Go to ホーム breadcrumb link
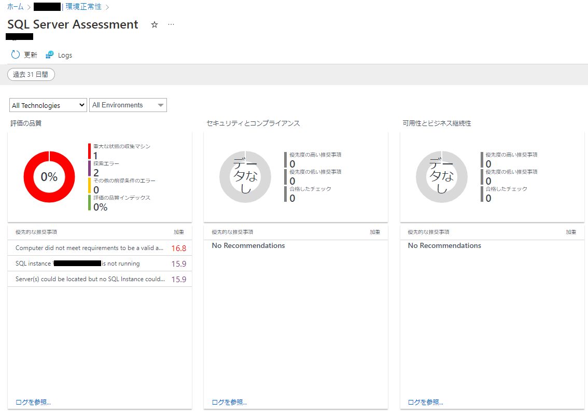 [x=16, y=7]
